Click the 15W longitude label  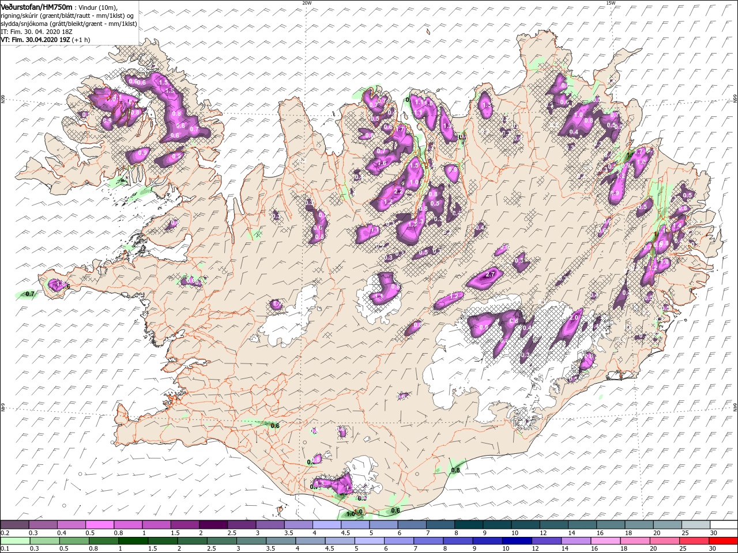611,3
